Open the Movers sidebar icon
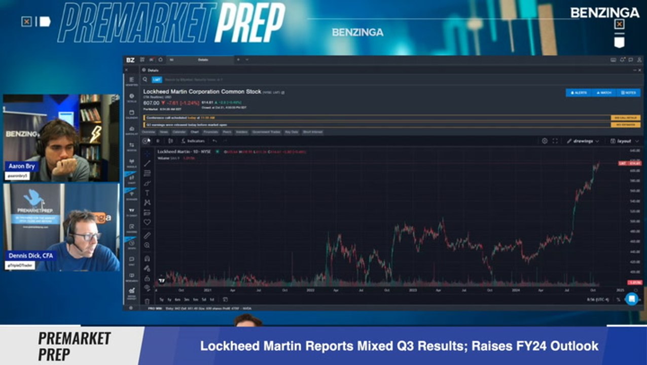This screenshot has width=647, height=365. point(132,147)
